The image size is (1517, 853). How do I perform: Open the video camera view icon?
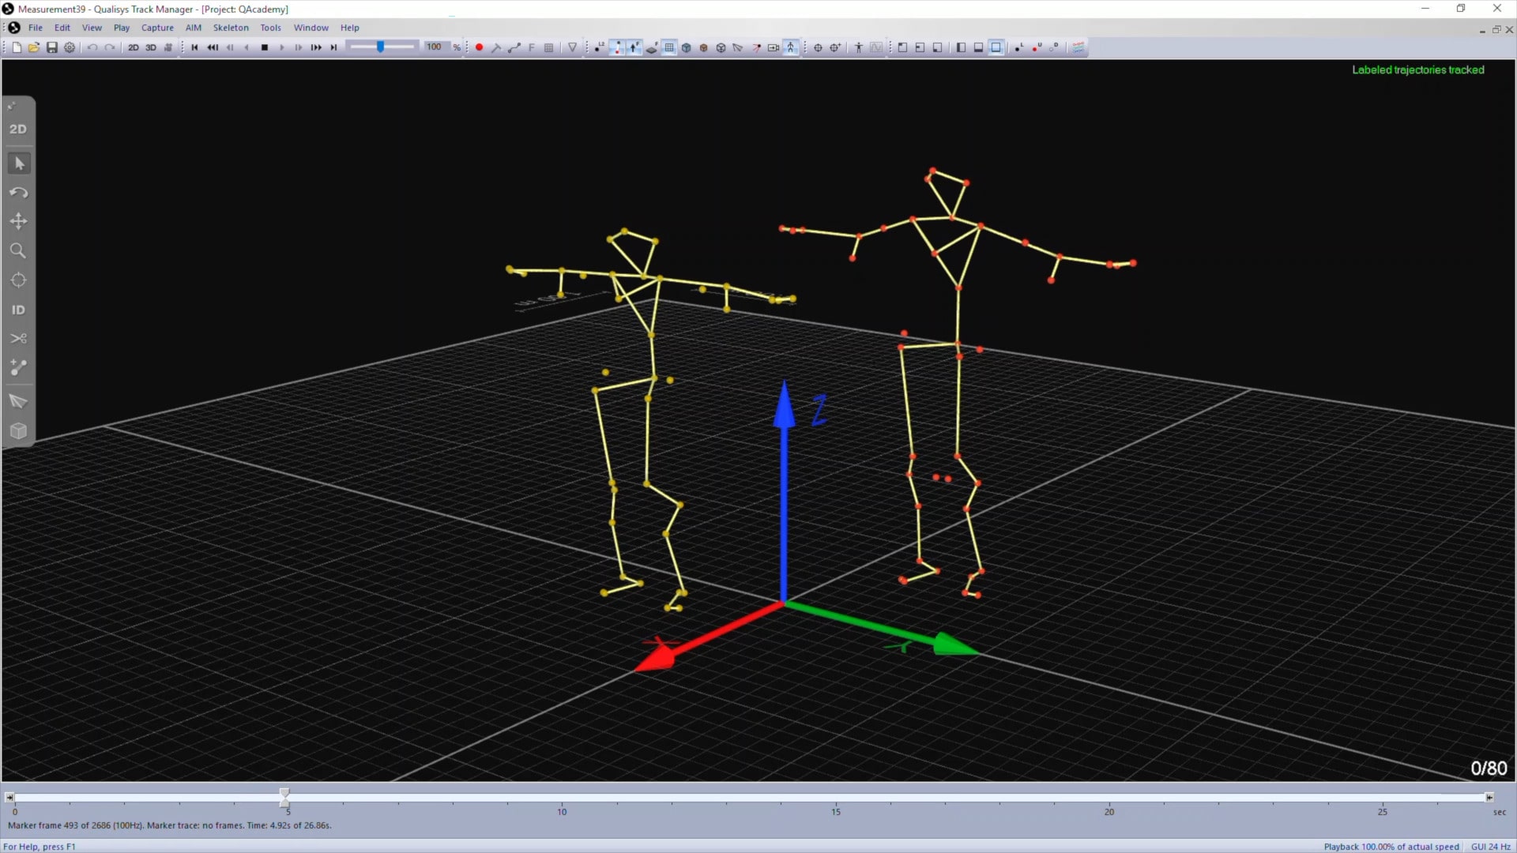point(168,47)
